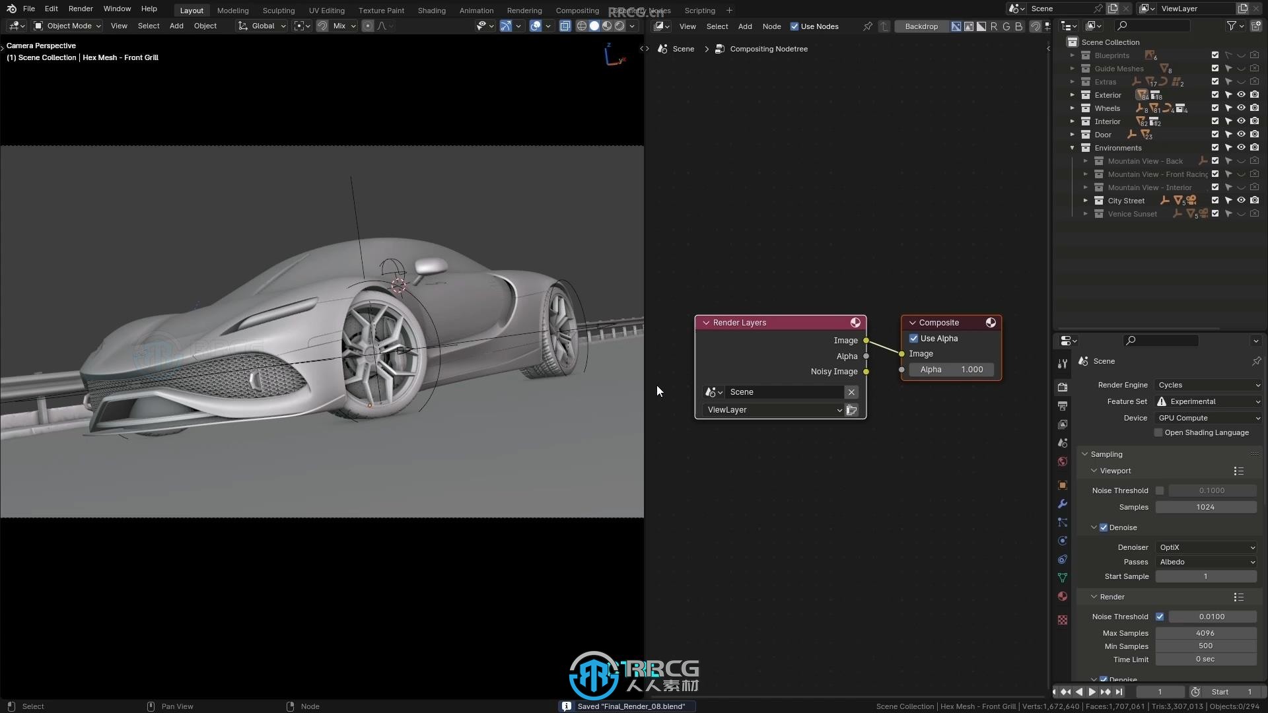The width and height of the screenshot is (1268, 713).
Task: Disable Render Noise Threshold checkbox
Action: 1159,617
